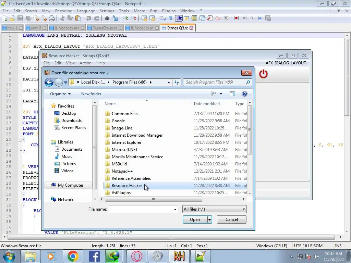Click the Redo arrow in Notepad++ toolbar
This screenshot has height=263, width=351.
pos(96,18)
